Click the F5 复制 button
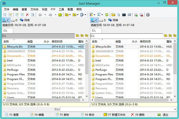179x119 pixels. pyautogui.click(x=62, y=115)
